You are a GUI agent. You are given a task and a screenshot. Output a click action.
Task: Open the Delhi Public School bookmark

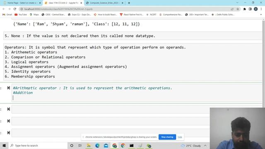(x=223, y=14)
